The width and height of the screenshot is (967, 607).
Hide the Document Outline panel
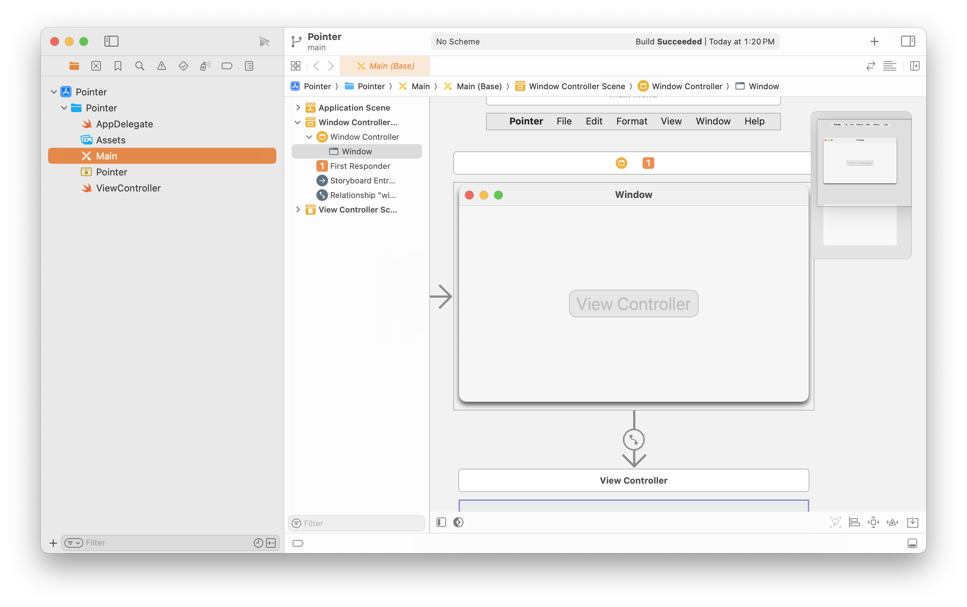441,522
